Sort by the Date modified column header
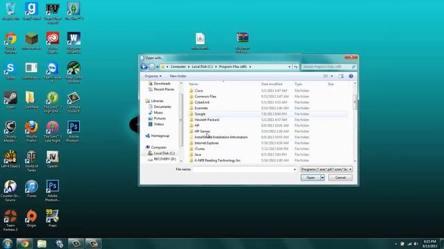 pos(271,84)
